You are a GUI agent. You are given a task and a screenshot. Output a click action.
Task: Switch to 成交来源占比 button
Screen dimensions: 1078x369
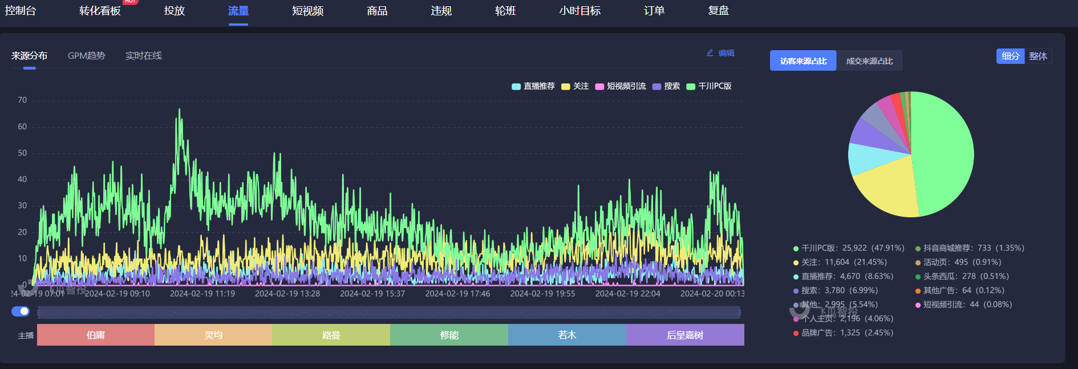pos(869,60)
